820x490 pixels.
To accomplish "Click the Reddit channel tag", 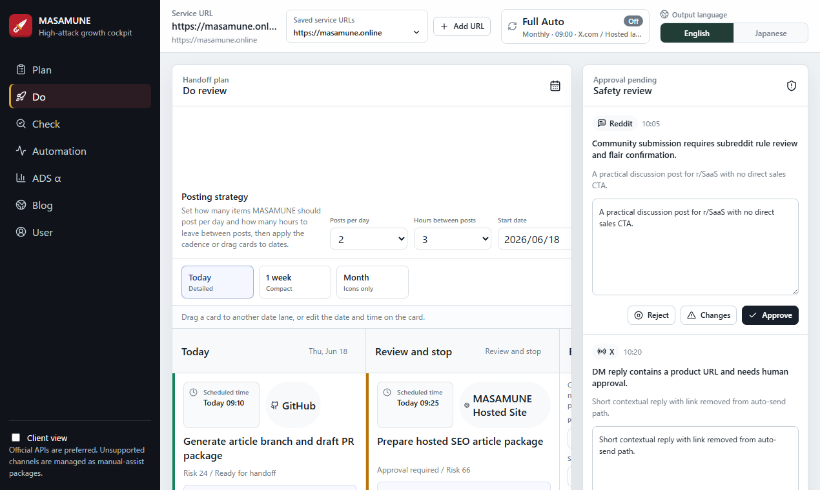I will (615, 123).
